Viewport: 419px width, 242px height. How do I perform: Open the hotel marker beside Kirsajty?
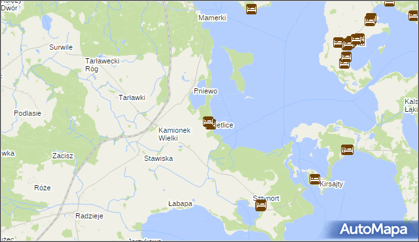click(315, 179)
